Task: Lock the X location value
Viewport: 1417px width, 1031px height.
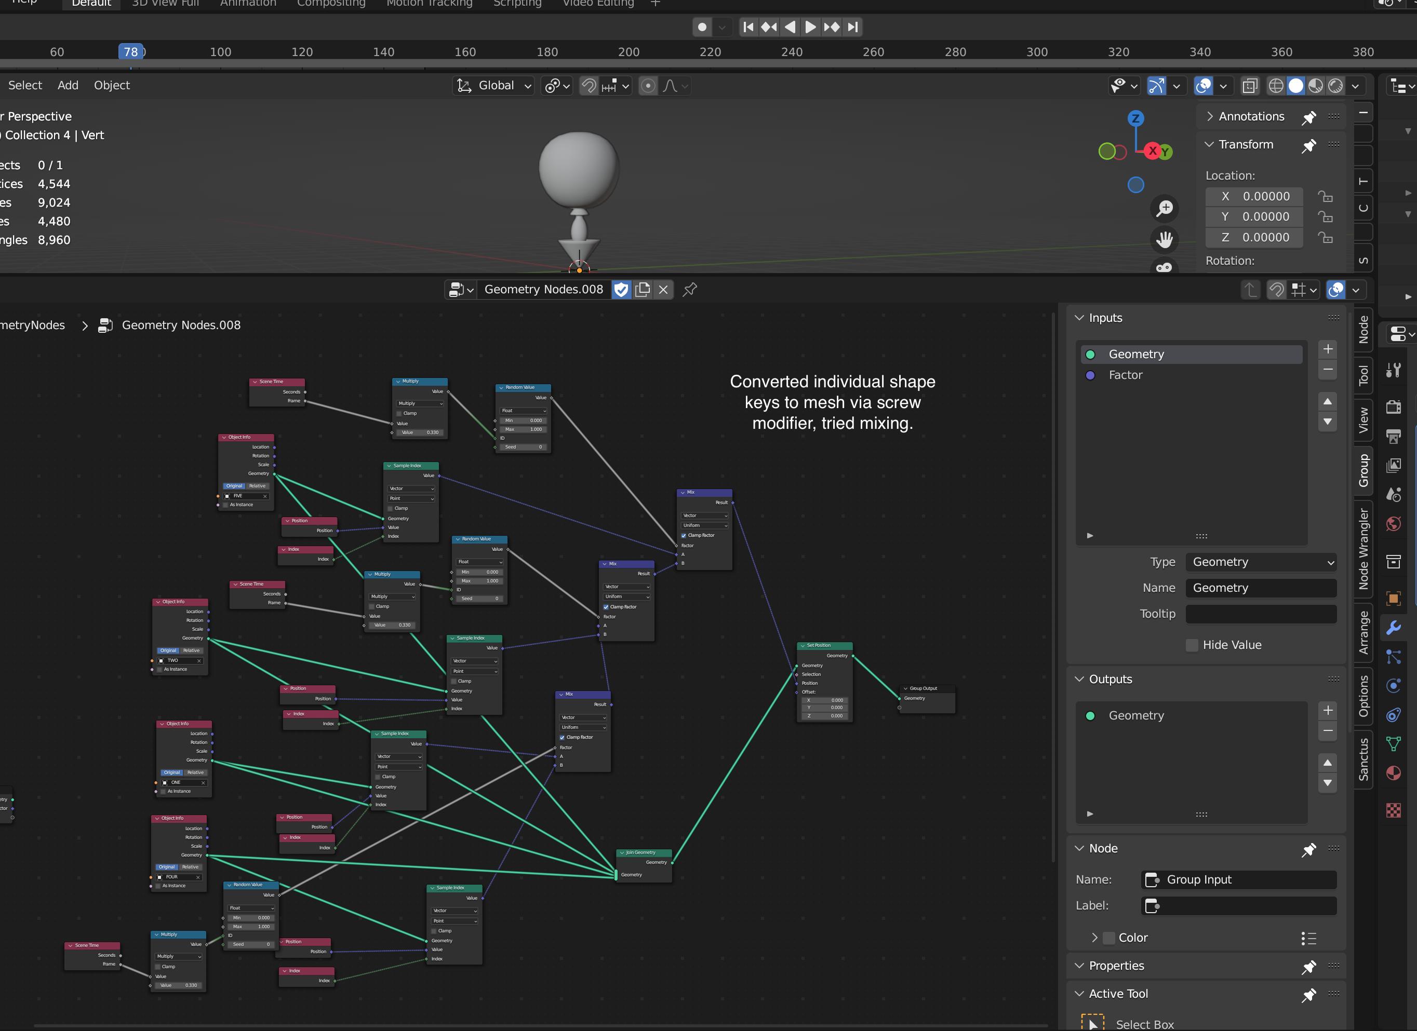Action: (1325, 197)
